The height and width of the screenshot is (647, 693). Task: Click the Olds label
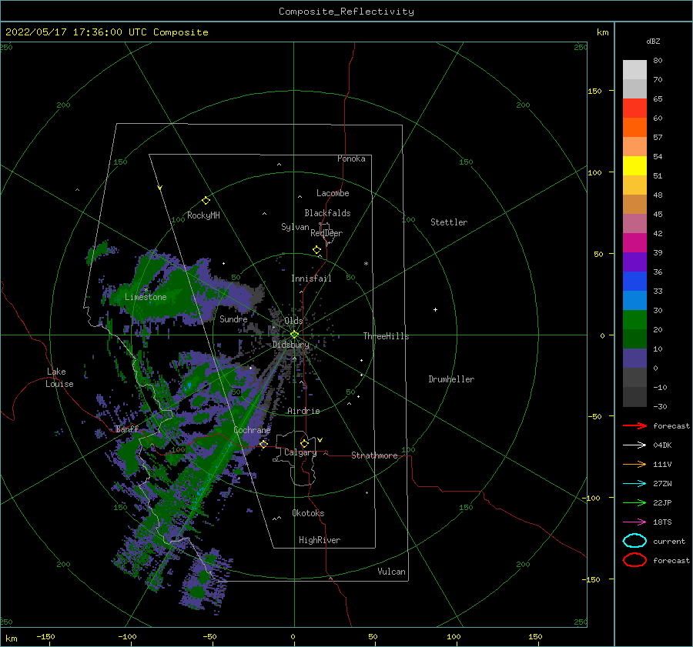[293, 321]
